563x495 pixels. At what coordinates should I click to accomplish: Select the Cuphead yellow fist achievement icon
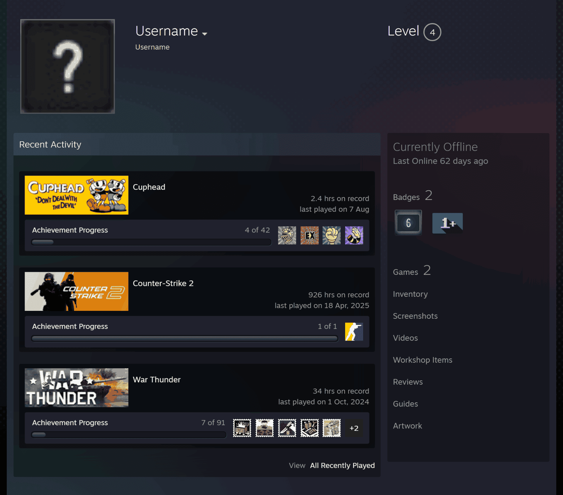332,235
